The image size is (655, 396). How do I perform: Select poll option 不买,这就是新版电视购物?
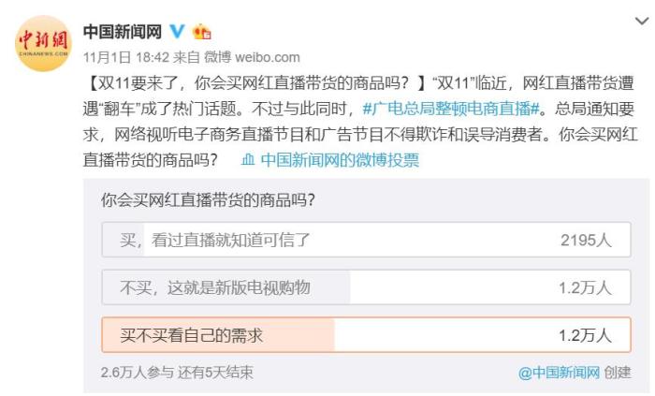click(215, 287)
